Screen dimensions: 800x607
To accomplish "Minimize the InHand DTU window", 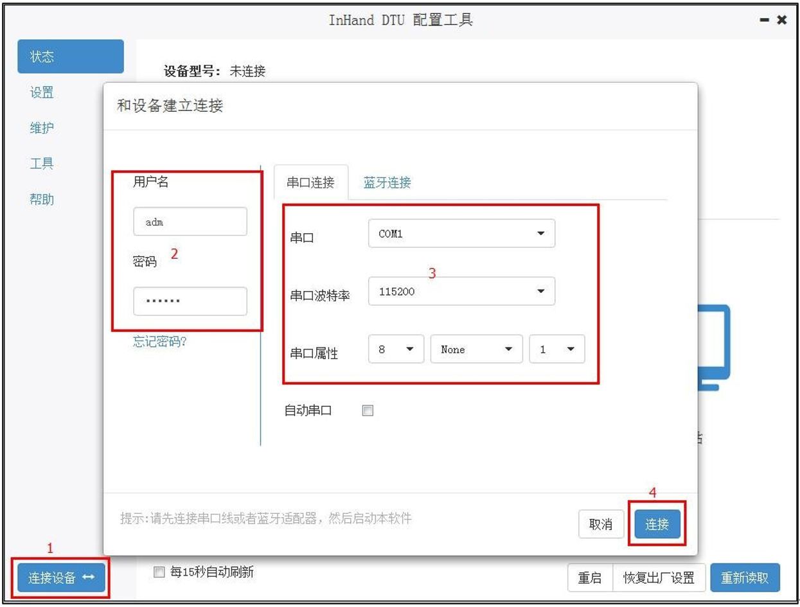I will coord(765,21).
